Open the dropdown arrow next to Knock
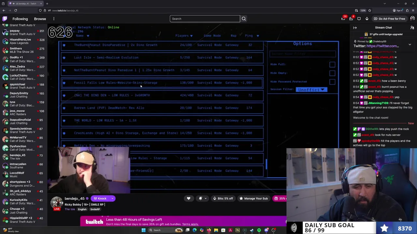This screenshot has height=234, width=417. pos(112,198)
